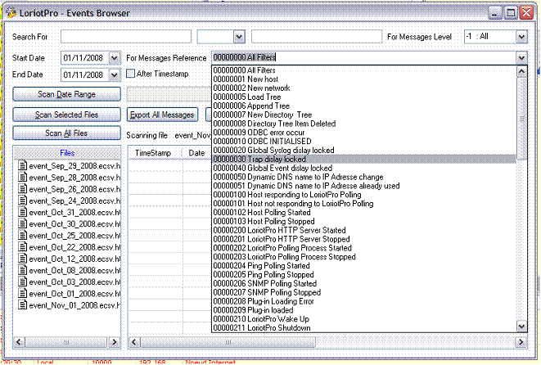Click the file icon next to event_Sep_24_2008

click(22, 201)
